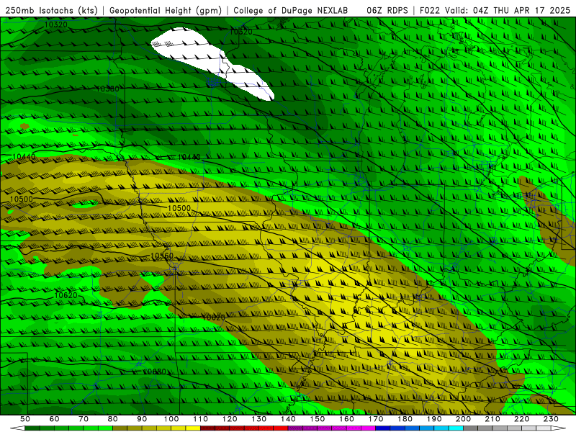This screenshot has width=576, height=432.
Task: Click the 110 value on the color scale
Action: point(201,419)
